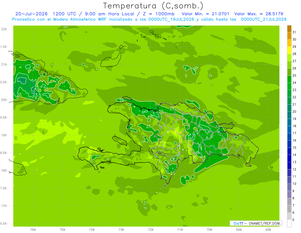This screenshot has width=301, height=233.
Task: Pick the blue swatch between 15 and 16
Action: (x=289, y=144)
